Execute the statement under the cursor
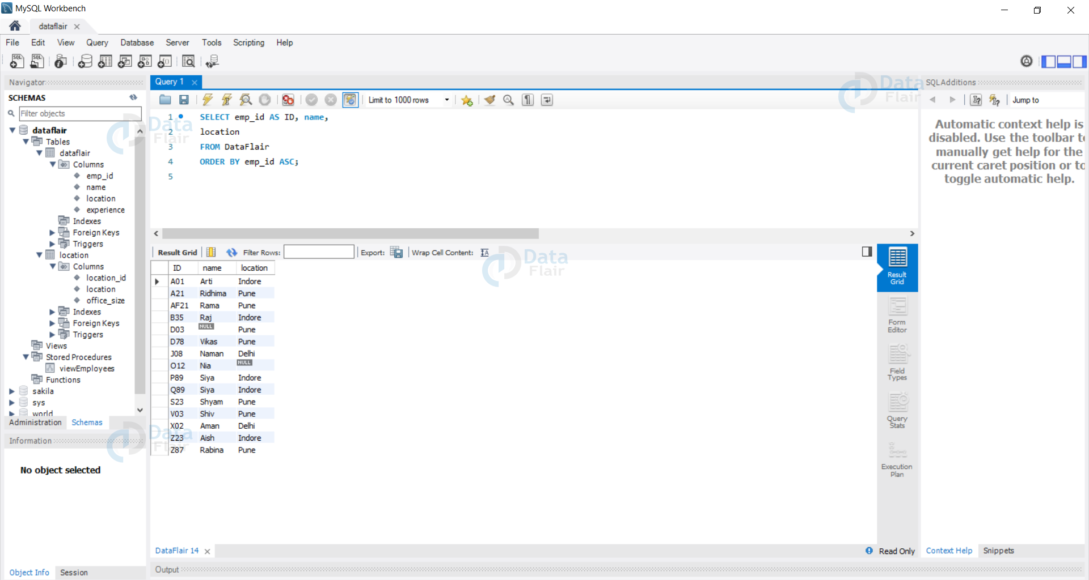Viewport: 1089px width, 580px height. pyautogui.click(x=227, y=100)
